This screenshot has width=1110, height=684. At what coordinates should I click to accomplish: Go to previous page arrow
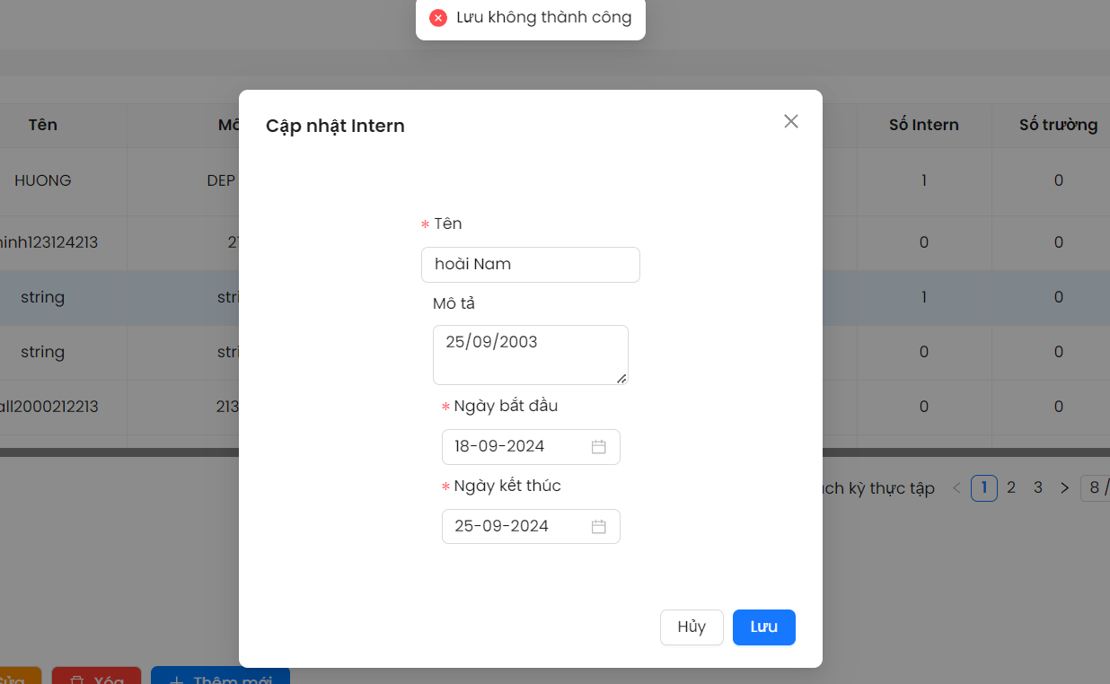click(956, 488)
